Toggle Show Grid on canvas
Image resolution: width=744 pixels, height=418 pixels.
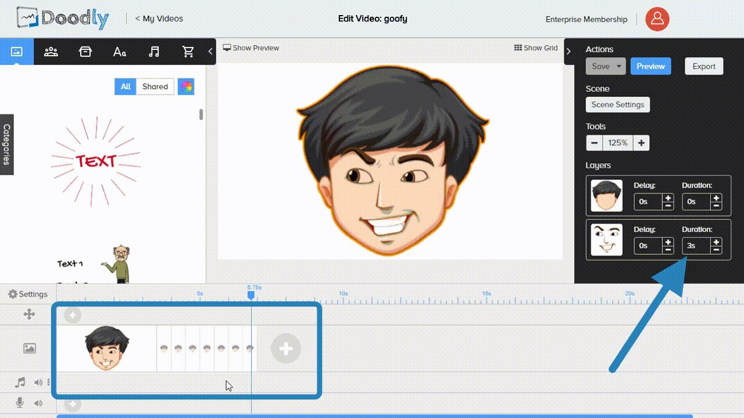point(535,48)
